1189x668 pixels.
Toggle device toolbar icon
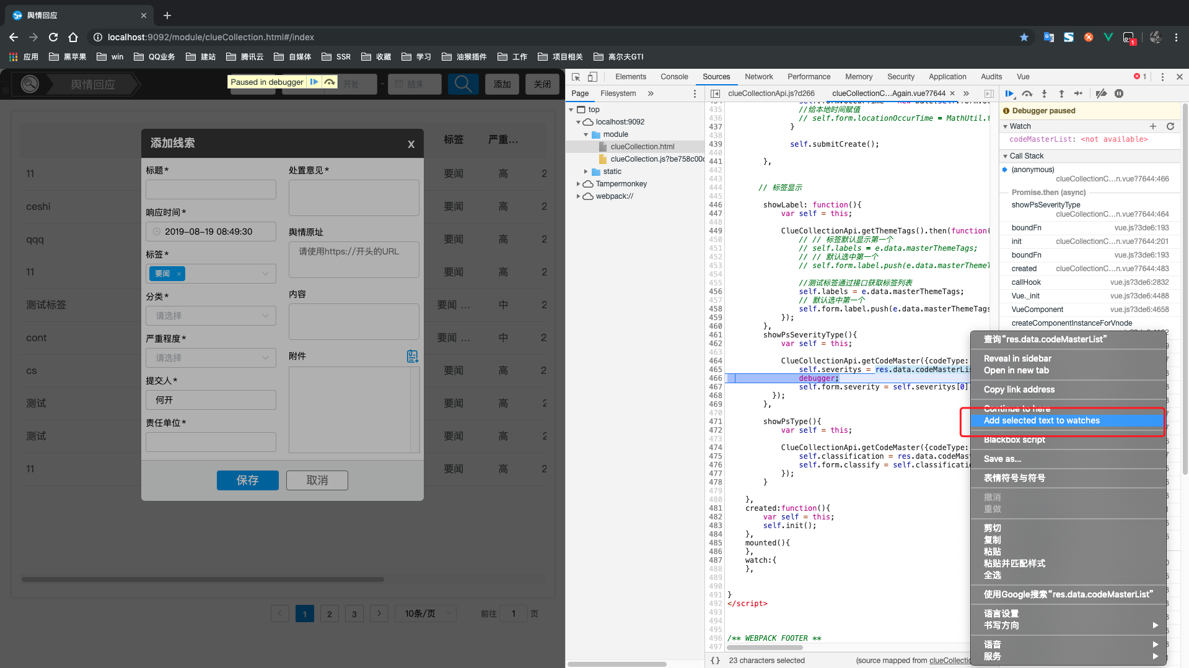pyautogui.click(x=592, y=77)
